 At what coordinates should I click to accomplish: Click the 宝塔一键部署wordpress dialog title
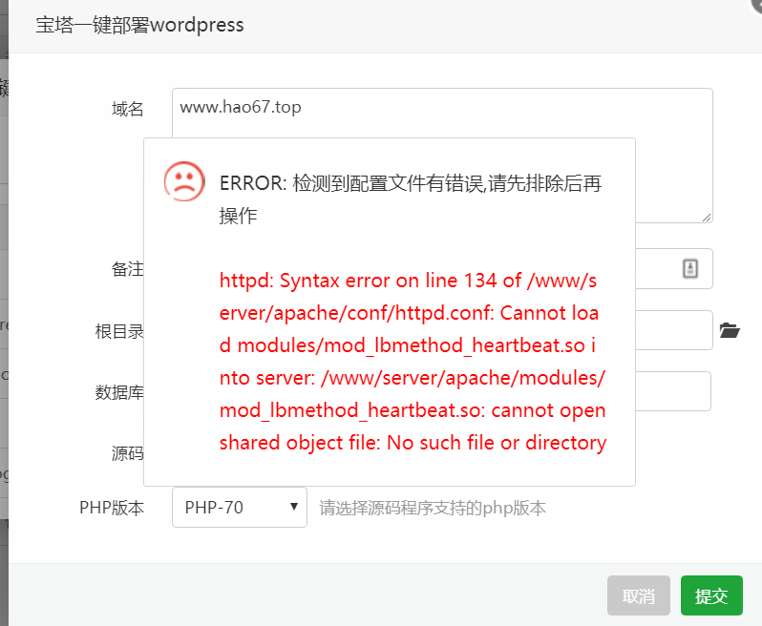tap(140, 25)
